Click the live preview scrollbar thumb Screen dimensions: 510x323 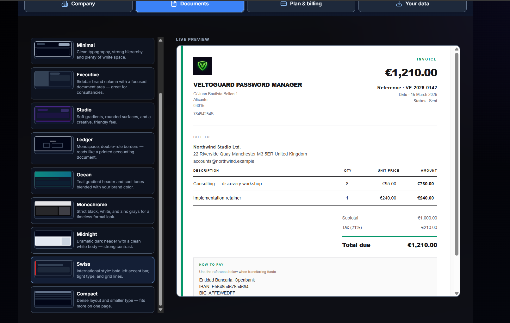(x=457, y=154)
